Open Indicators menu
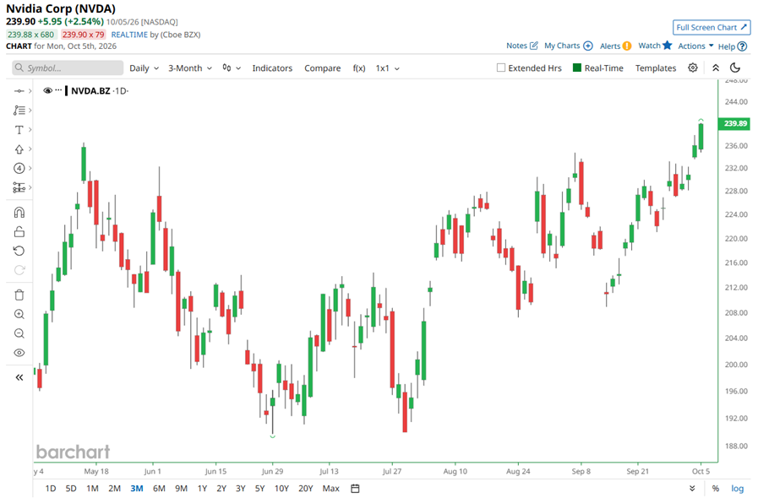Image resolution: width=758 pixels, height=498 pixels. pos(272,68)
